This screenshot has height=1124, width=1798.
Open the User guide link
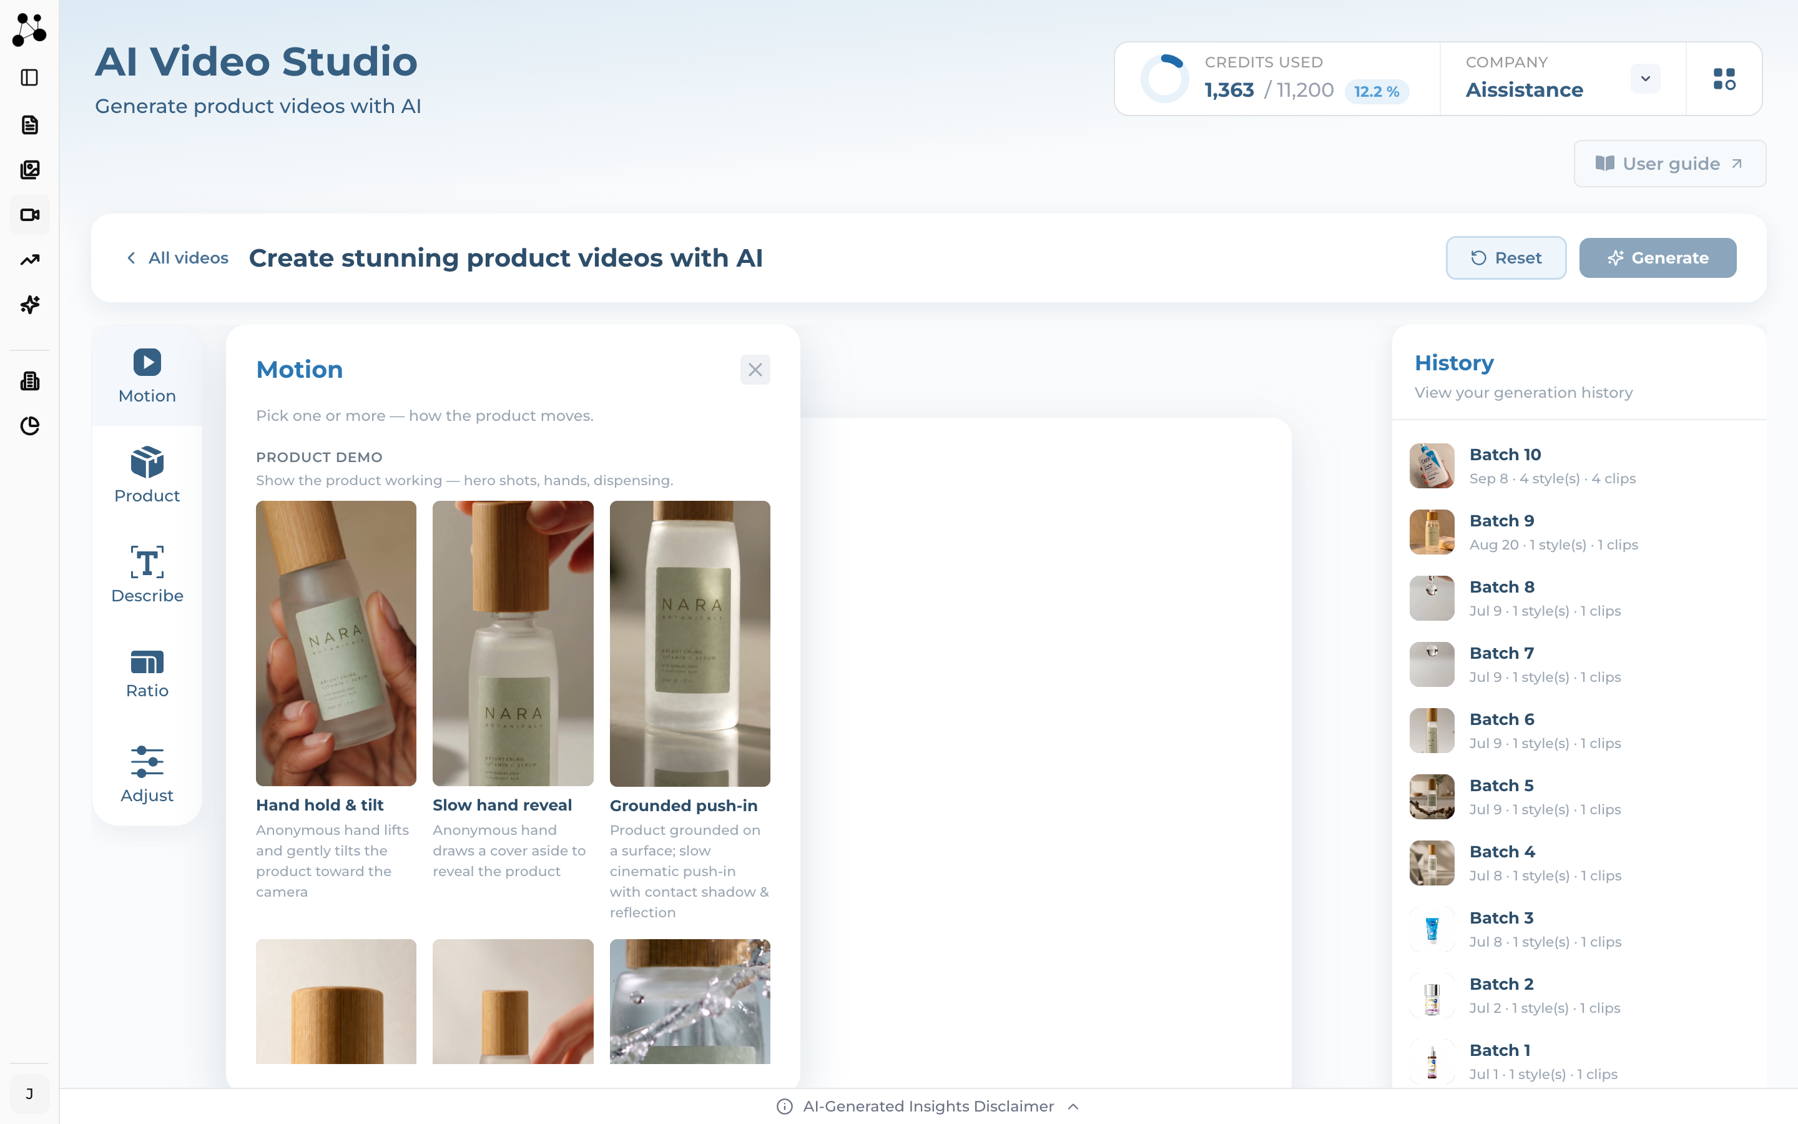click(1669, 164)
